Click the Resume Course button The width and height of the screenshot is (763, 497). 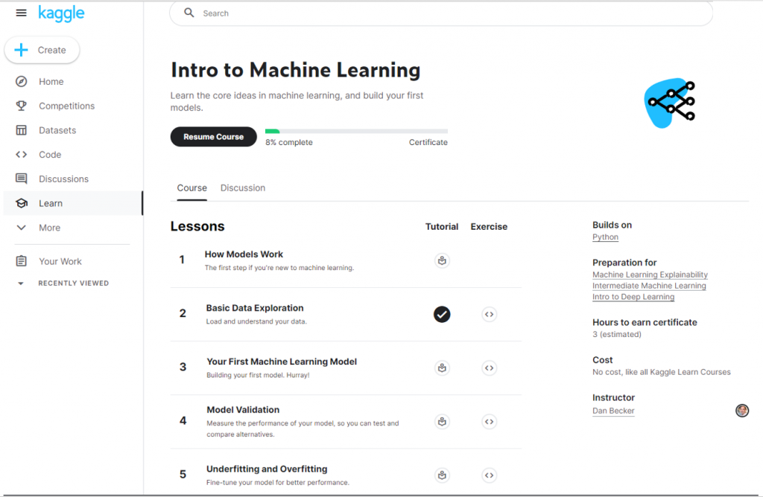[213, 136]
